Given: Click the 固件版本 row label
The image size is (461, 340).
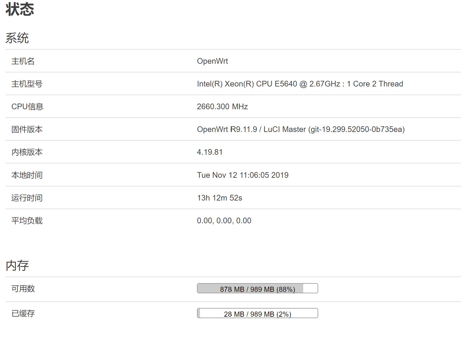Looking at the screenshot, I should coord(26,129).
